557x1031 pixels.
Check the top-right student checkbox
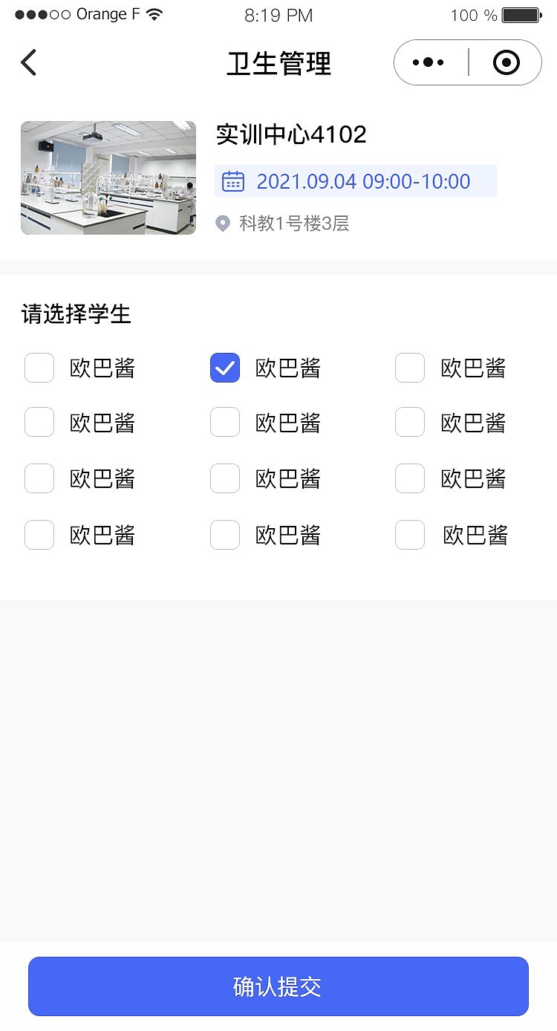coord(410,368)
